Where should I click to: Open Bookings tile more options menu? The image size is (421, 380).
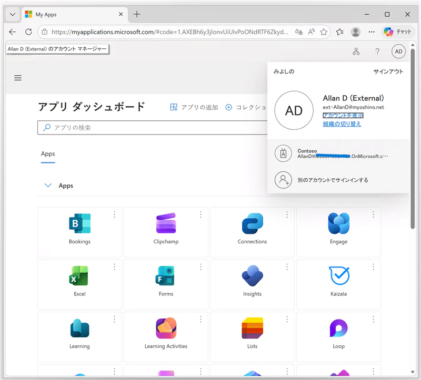tap(114, 214)
